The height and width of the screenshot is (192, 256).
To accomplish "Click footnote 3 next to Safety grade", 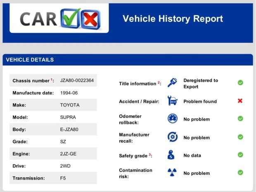I will [x=149, y=155].
